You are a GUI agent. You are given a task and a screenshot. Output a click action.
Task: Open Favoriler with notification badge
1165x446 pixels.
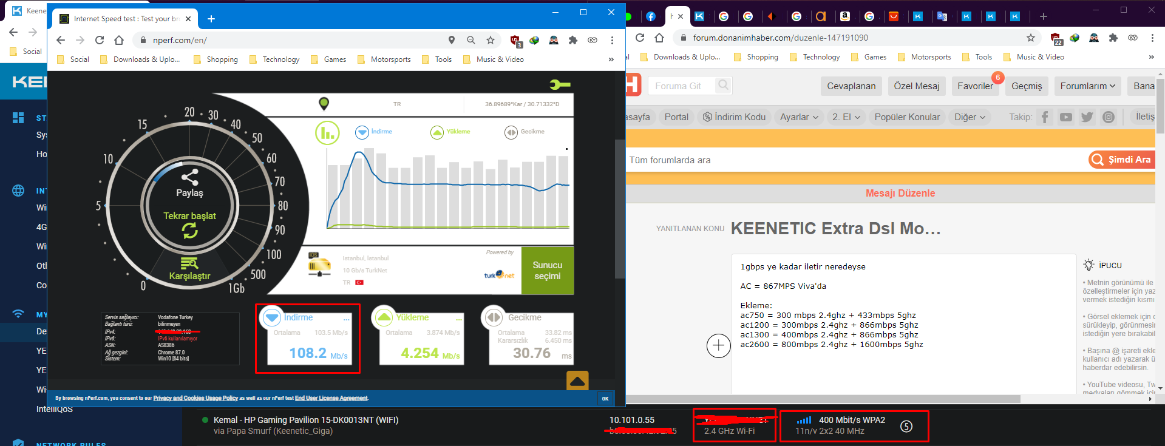[976, 86]
